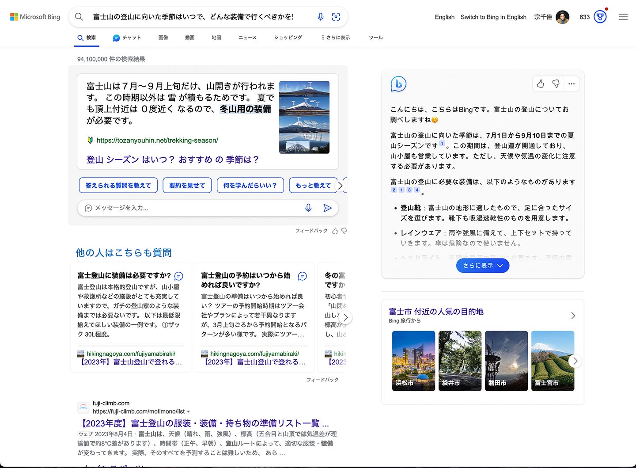This screenshot has width=636, height=468.
Task: Open Mt. Fuji images thumbnail in answer
Action: [x=304, y=117]
